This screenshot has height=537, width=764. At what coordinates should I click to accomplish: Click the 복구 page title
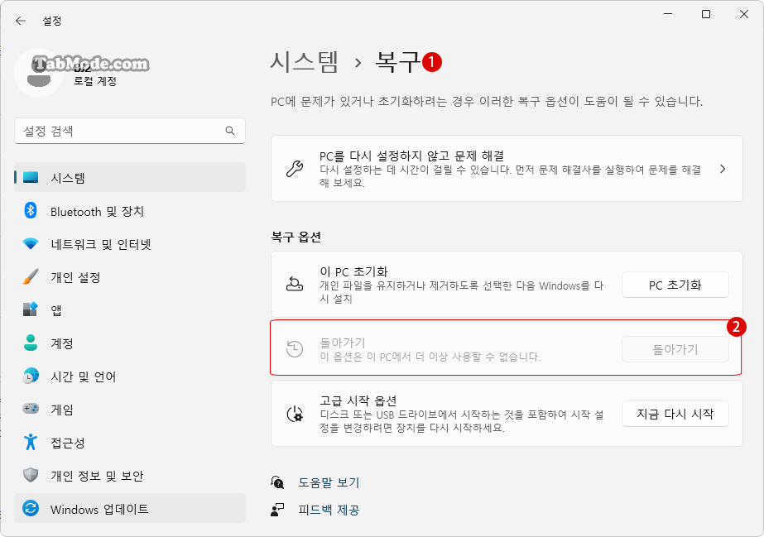(397, 62)
